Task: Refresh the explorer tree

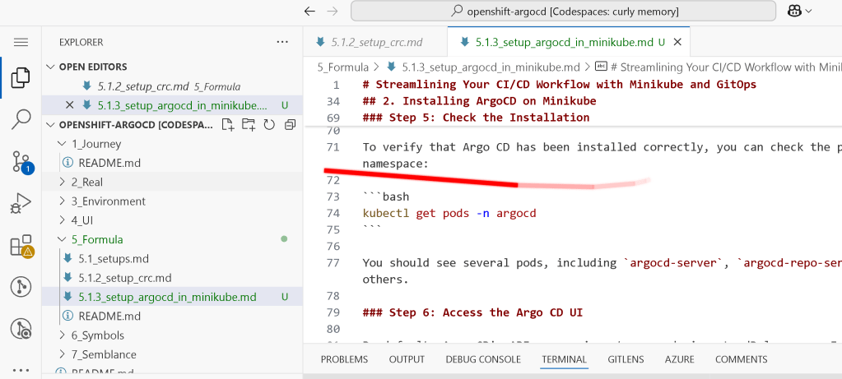Action: coord(269,125)
